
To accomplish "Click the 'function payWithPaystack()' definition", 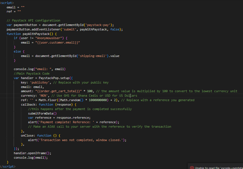I will click(32, 34).
